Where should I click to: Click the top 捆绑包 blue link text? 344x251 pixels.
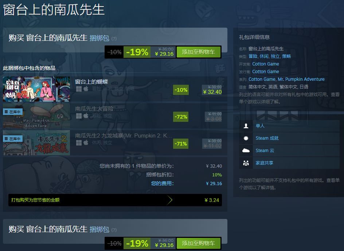pyautogui.click(x=99, y=38)
